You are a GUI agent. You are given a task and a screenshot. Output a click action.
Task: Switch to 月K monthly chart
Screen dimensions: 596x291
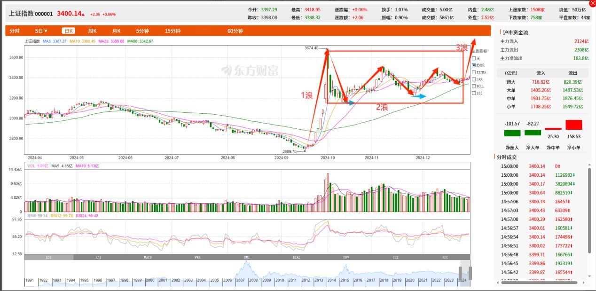tap(116, 31)
